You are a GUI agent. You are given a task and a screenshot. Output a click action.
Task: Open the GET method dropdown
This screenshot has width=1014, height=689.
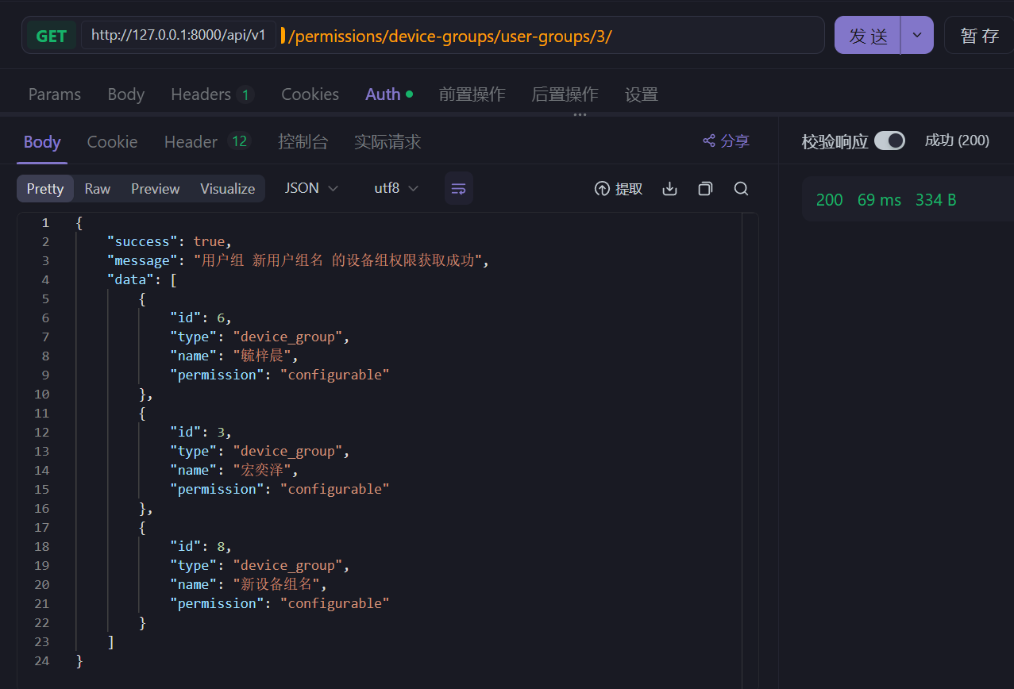(x=52, y=35)
